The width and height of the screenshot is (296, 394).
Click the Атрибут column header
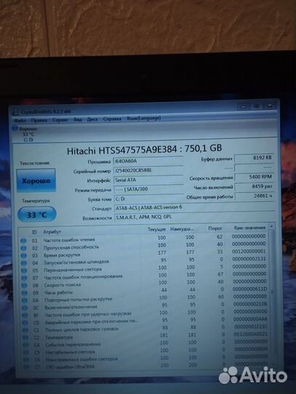click(52, 232)
